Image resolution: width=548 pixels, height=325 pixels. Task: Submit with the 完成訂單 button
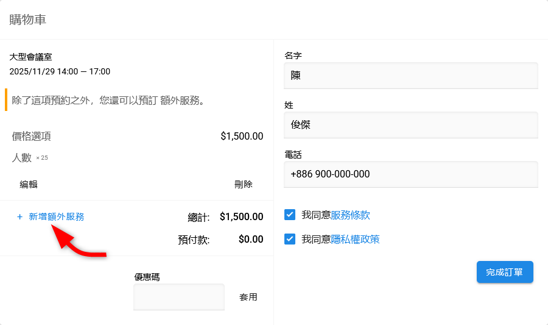[x=505, y=272]
